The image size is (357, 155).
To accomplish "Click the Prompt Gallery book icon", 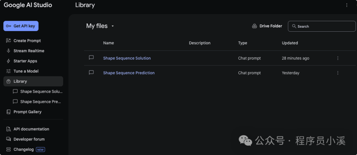I will click(x=9, y=112).
